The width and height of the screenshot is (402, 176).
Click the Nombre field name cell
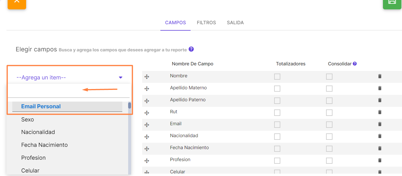click(179, 76)
